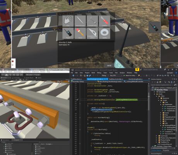Expand the Chat folder in Solution Explorer
Image resolution: width=178 pixels, height=155 pixels.
[161, 102]
